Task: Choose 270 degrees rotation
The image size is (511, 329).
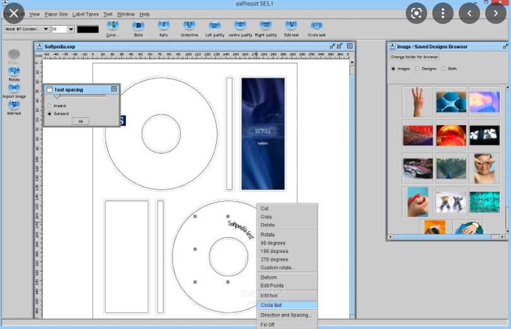Action: coord(287,259)
